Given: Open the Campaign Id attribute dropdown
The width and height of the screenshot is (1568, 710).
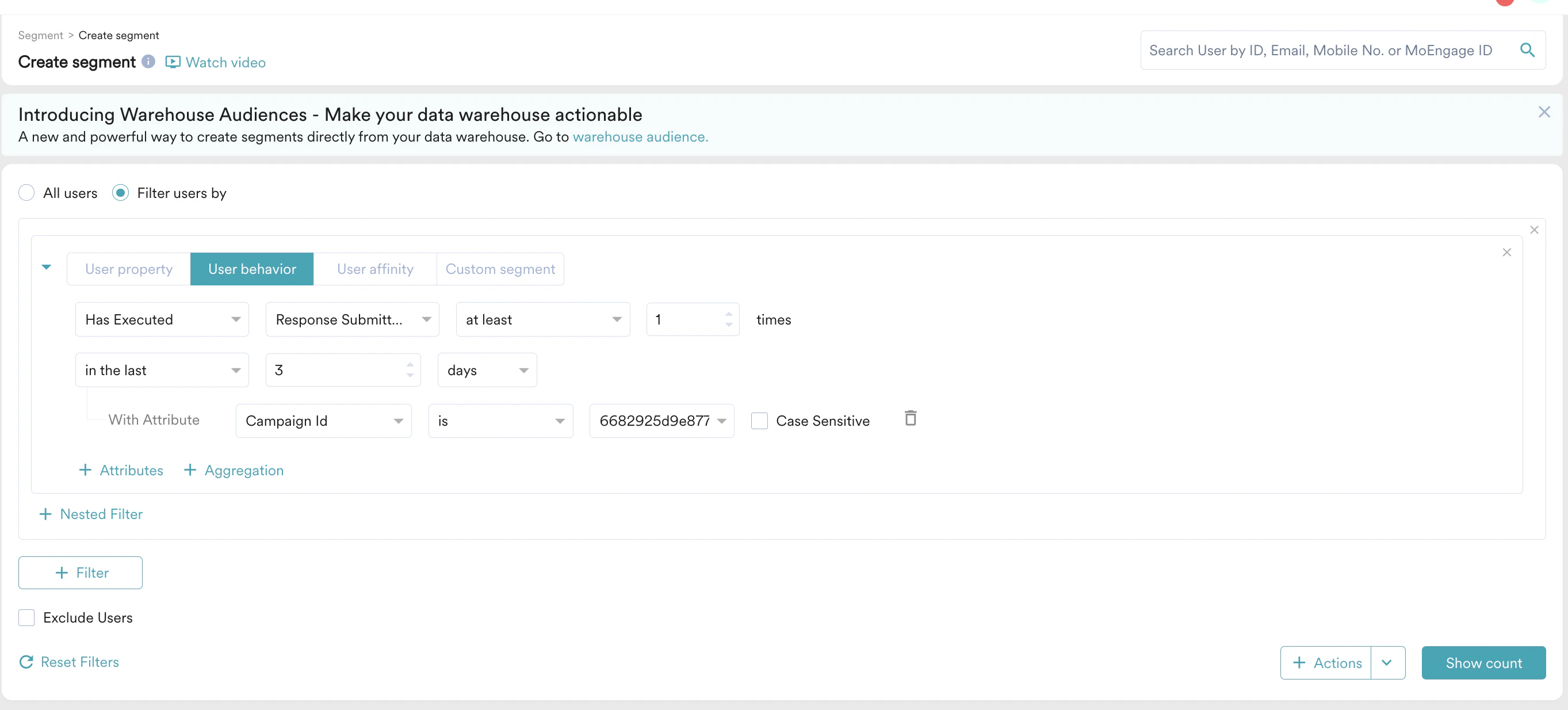Looking at the screenshot, I should [x=323, y=421].
